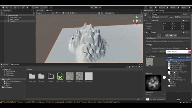Select Rock048_2K_Color in texture picker
The height and width of the screenshot is (108, 192).
click(x=177, y=62)
